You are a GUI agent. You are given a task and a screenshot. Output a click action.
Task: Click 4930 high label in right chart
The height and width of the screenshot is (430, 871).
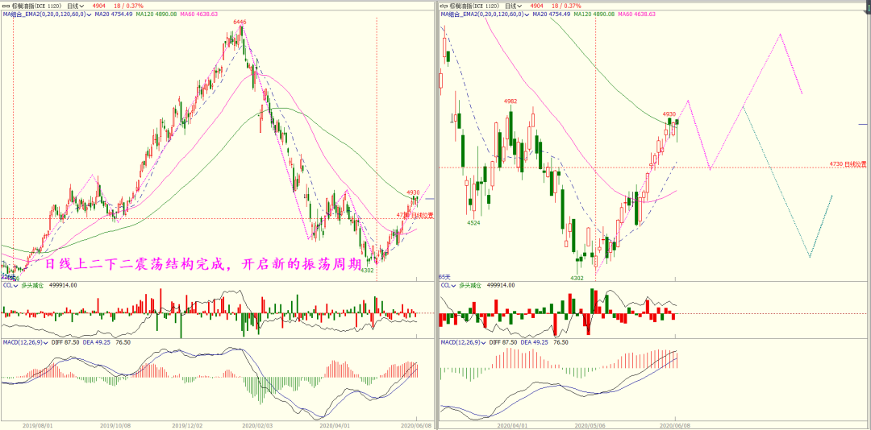click(669, 114)
